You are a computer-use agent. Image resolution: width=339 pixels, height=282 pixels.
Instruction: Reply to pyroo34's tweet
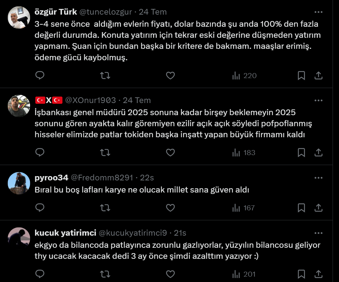[x=40, y=207]
